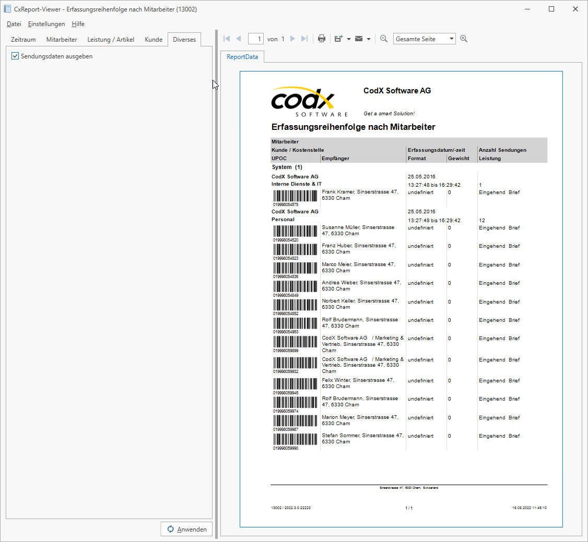Jump to the first page
Image resolution: width=588 pixels, height=542 pixels.
226,38
